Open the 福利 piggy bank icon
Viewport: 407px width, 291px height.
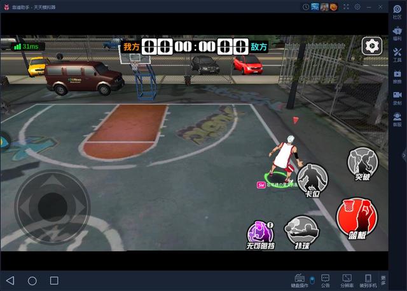point(397,34)
